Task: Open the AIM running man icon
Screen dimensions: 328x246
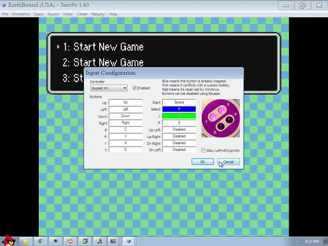Action: coord(100,242)
